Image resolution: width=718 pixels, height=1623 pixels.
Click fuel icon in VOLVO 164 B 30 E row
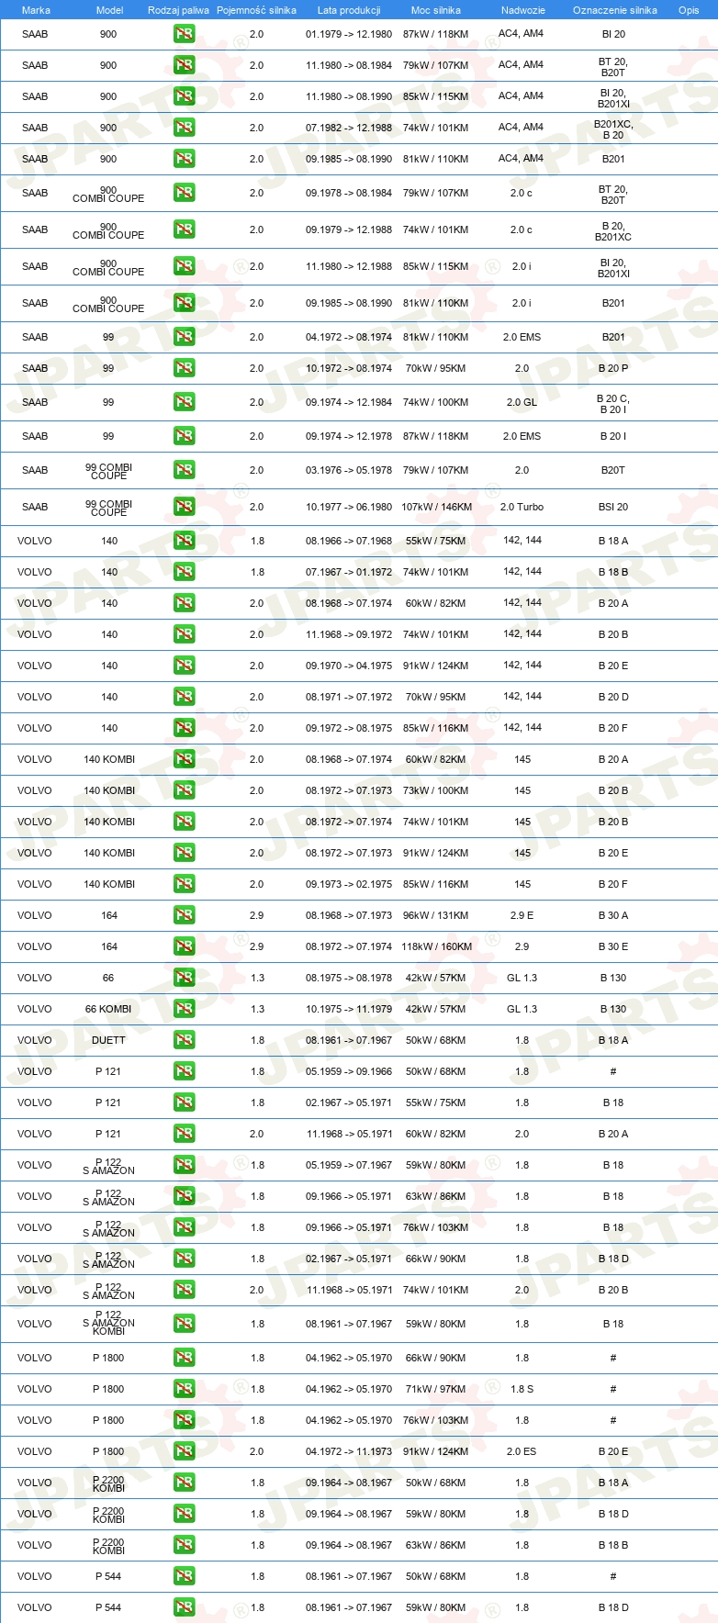click(185, 946)
